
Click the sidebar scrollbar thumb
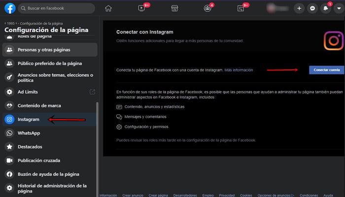coord(97,150)
